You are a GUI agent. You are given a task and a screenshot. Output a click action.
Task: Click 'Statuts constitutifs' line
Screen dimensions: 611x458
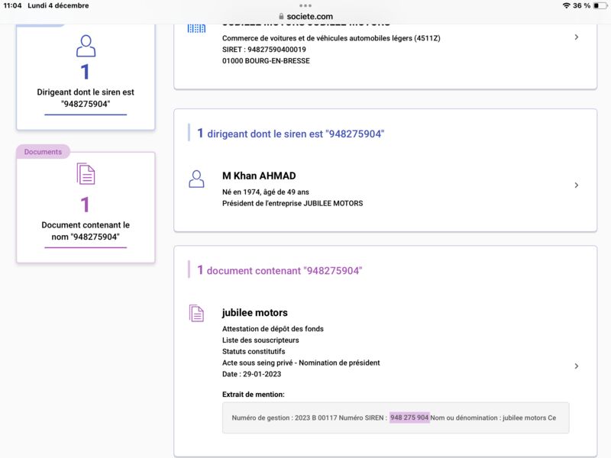pos(254,351)
